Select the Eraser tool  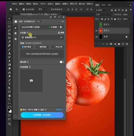(10, 61)
